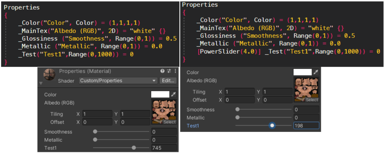Pick color with left panel eyedropper
Viewport: 384px width, 153px height.
click(173, 94)
